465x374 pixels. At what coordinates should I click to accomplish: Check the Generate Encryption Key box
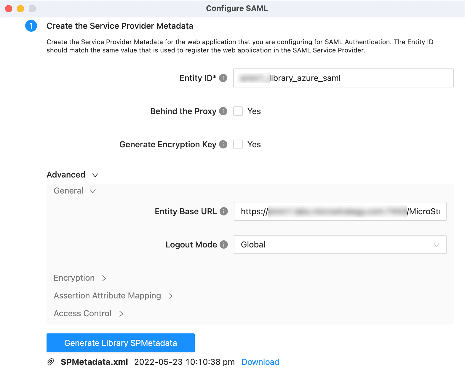point(238,144)
